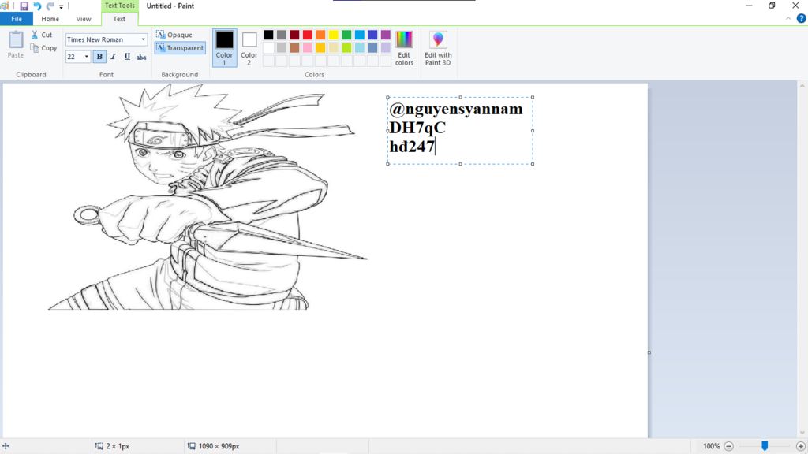
Task: Click the zoom slider thumb
Action: click(765, 446)
